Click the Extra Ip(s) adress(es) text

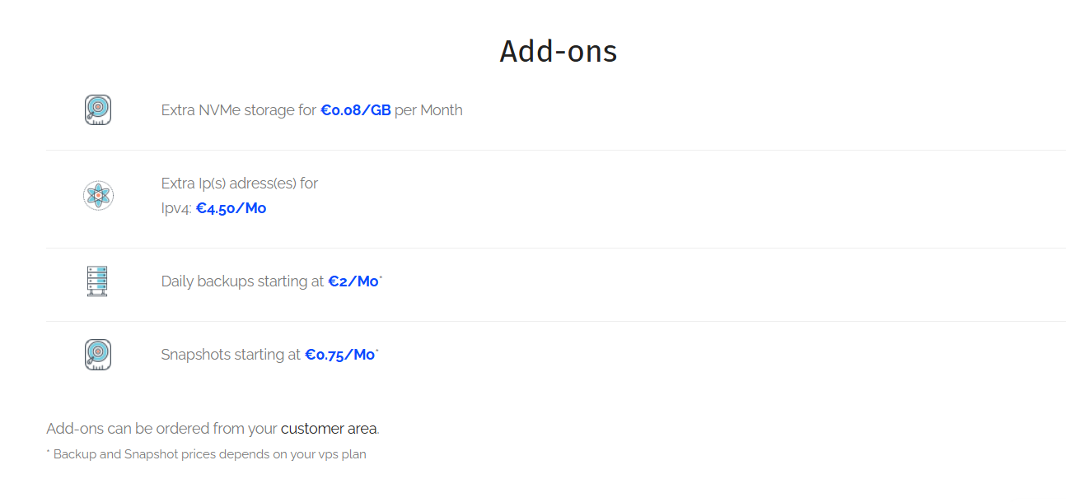pos(240,184)
